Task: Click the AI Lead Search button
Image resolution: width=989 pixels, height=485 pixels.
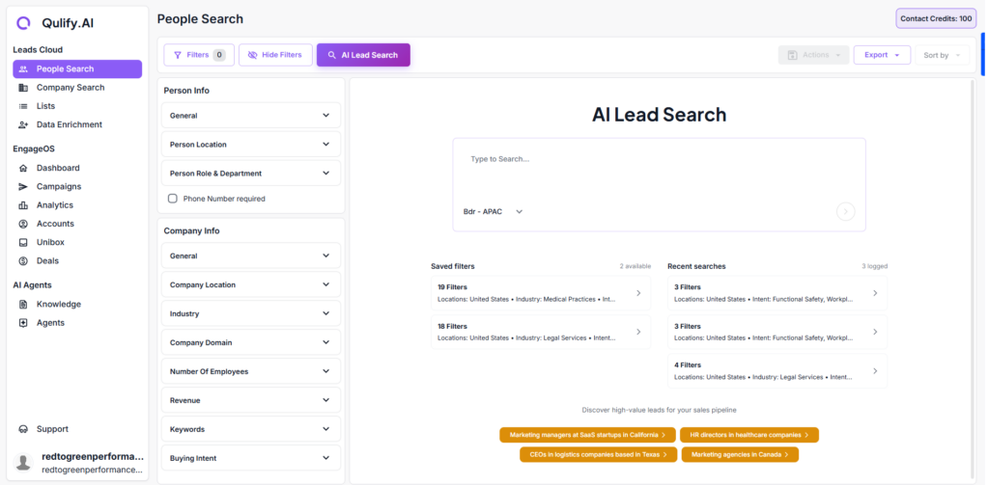Action: (363, 55)
